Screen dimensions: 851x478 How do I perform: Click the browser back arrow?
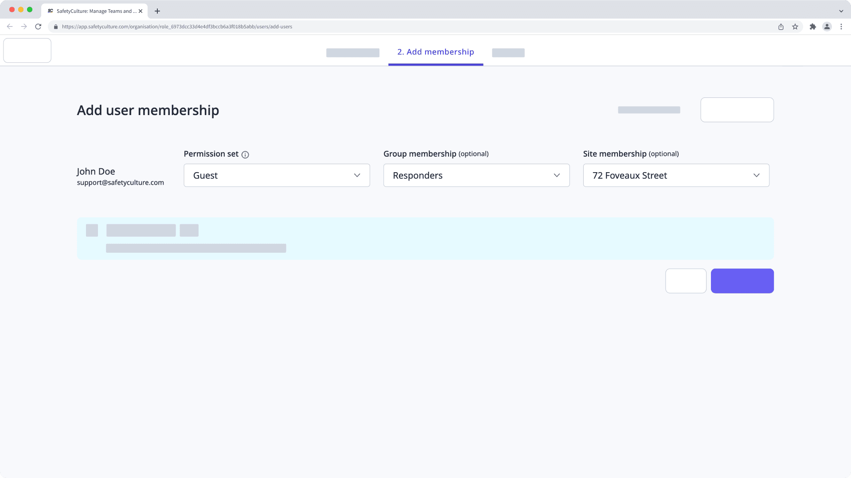click(x=10, y=27)
